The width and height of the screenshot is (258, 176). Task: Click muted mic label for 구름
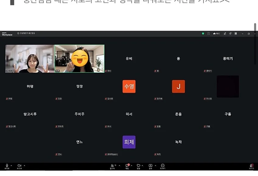(207, 126)
